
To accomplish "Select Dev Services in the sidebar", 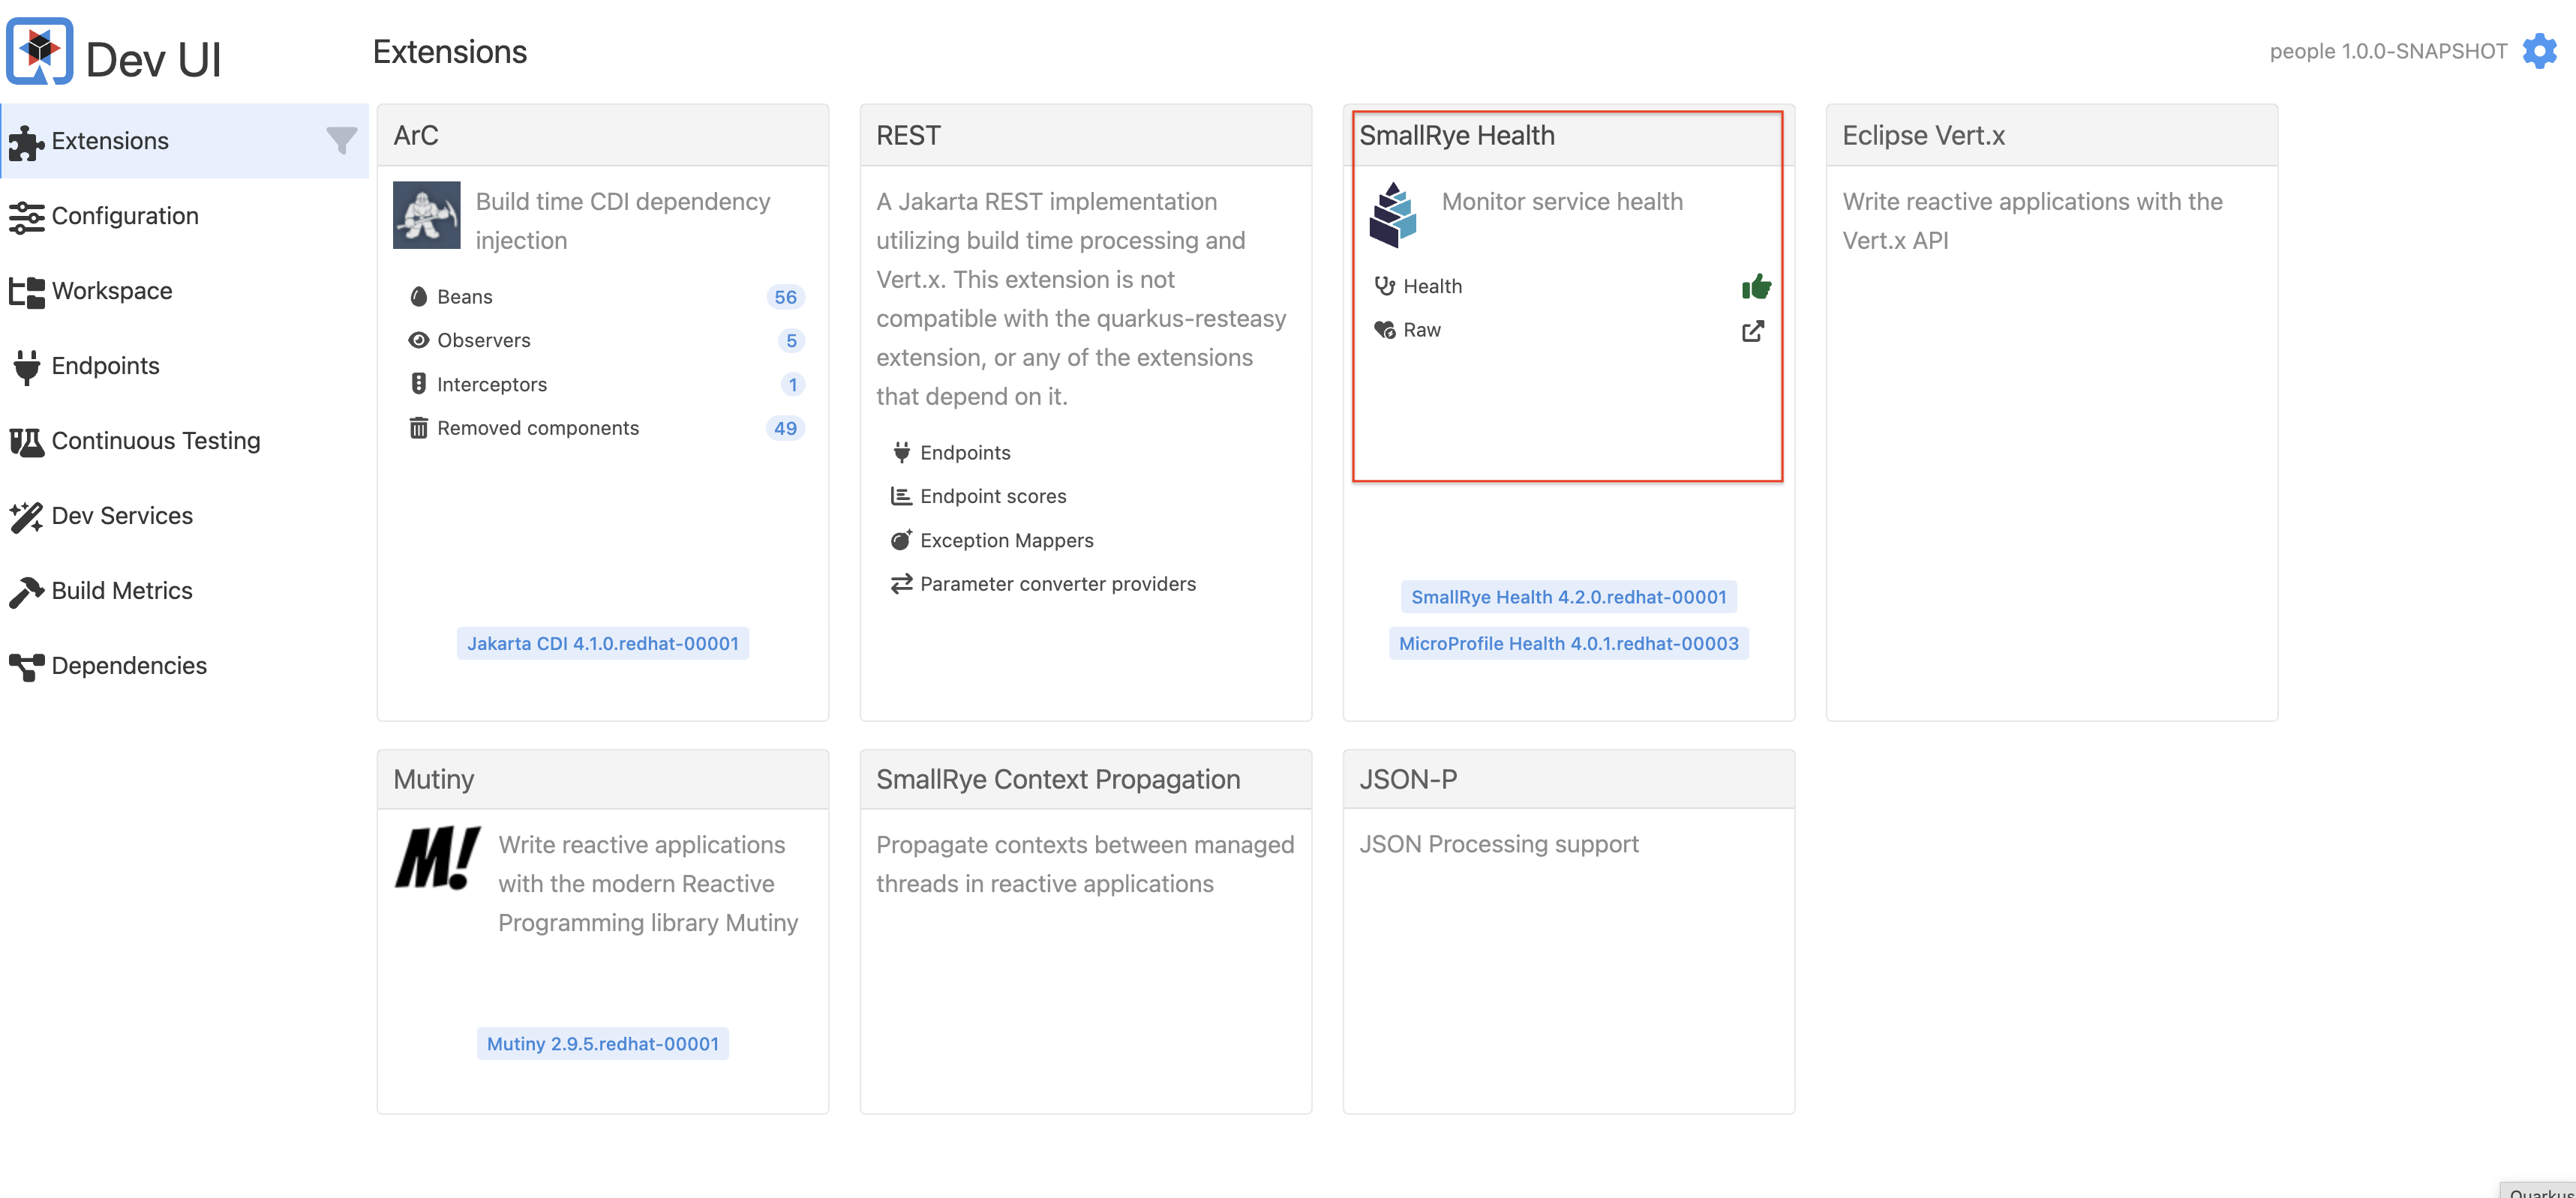I will [x=122, y=516].
